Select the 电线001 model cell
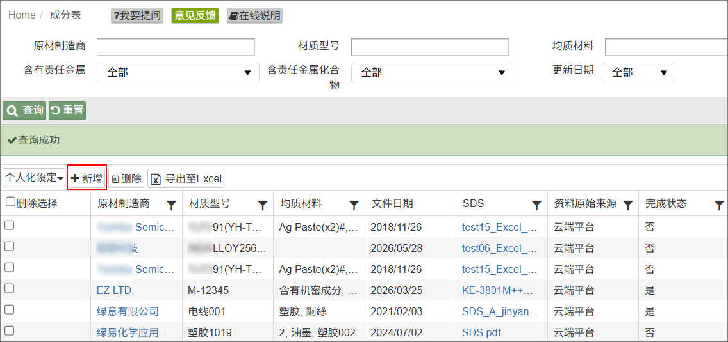728x342 pixels. (x=206, y=311)
